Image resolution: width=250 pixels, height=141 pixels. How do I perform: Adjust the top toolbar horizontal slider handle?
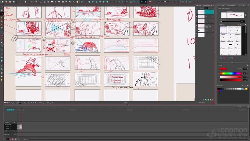pyautogui.click(x=165, y=2)
